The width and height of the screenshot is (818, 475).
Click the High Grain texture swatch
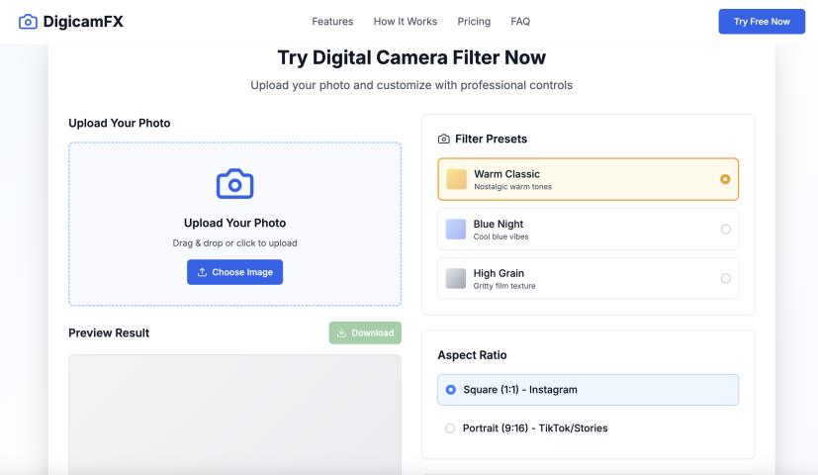click(x=456, y=279)
